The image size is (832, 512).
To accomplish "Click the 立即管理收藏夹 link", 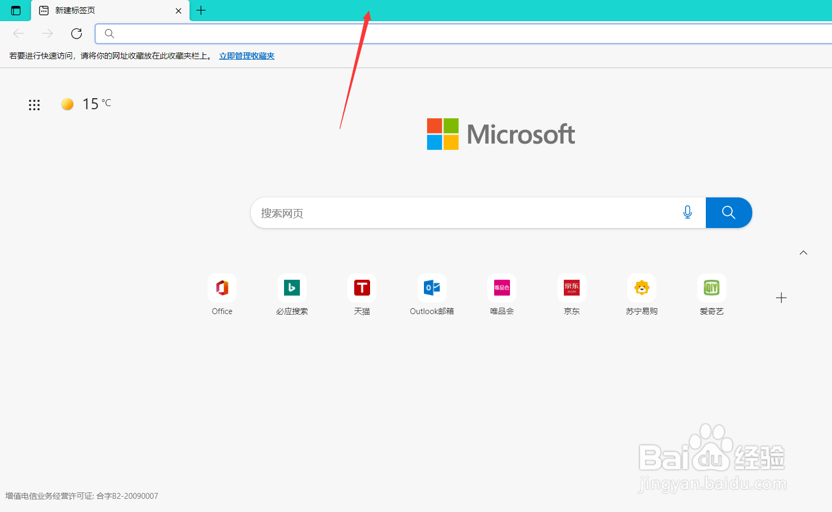I will [247, 56].
